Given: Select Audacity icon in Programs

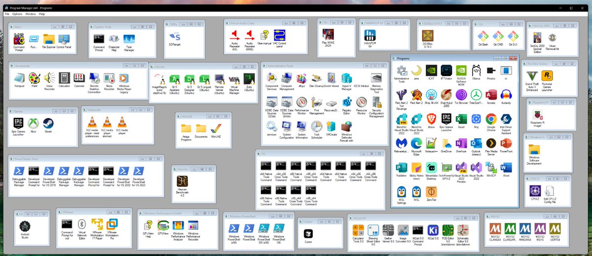Looking at the screenshot, I should tap(506, 94).
